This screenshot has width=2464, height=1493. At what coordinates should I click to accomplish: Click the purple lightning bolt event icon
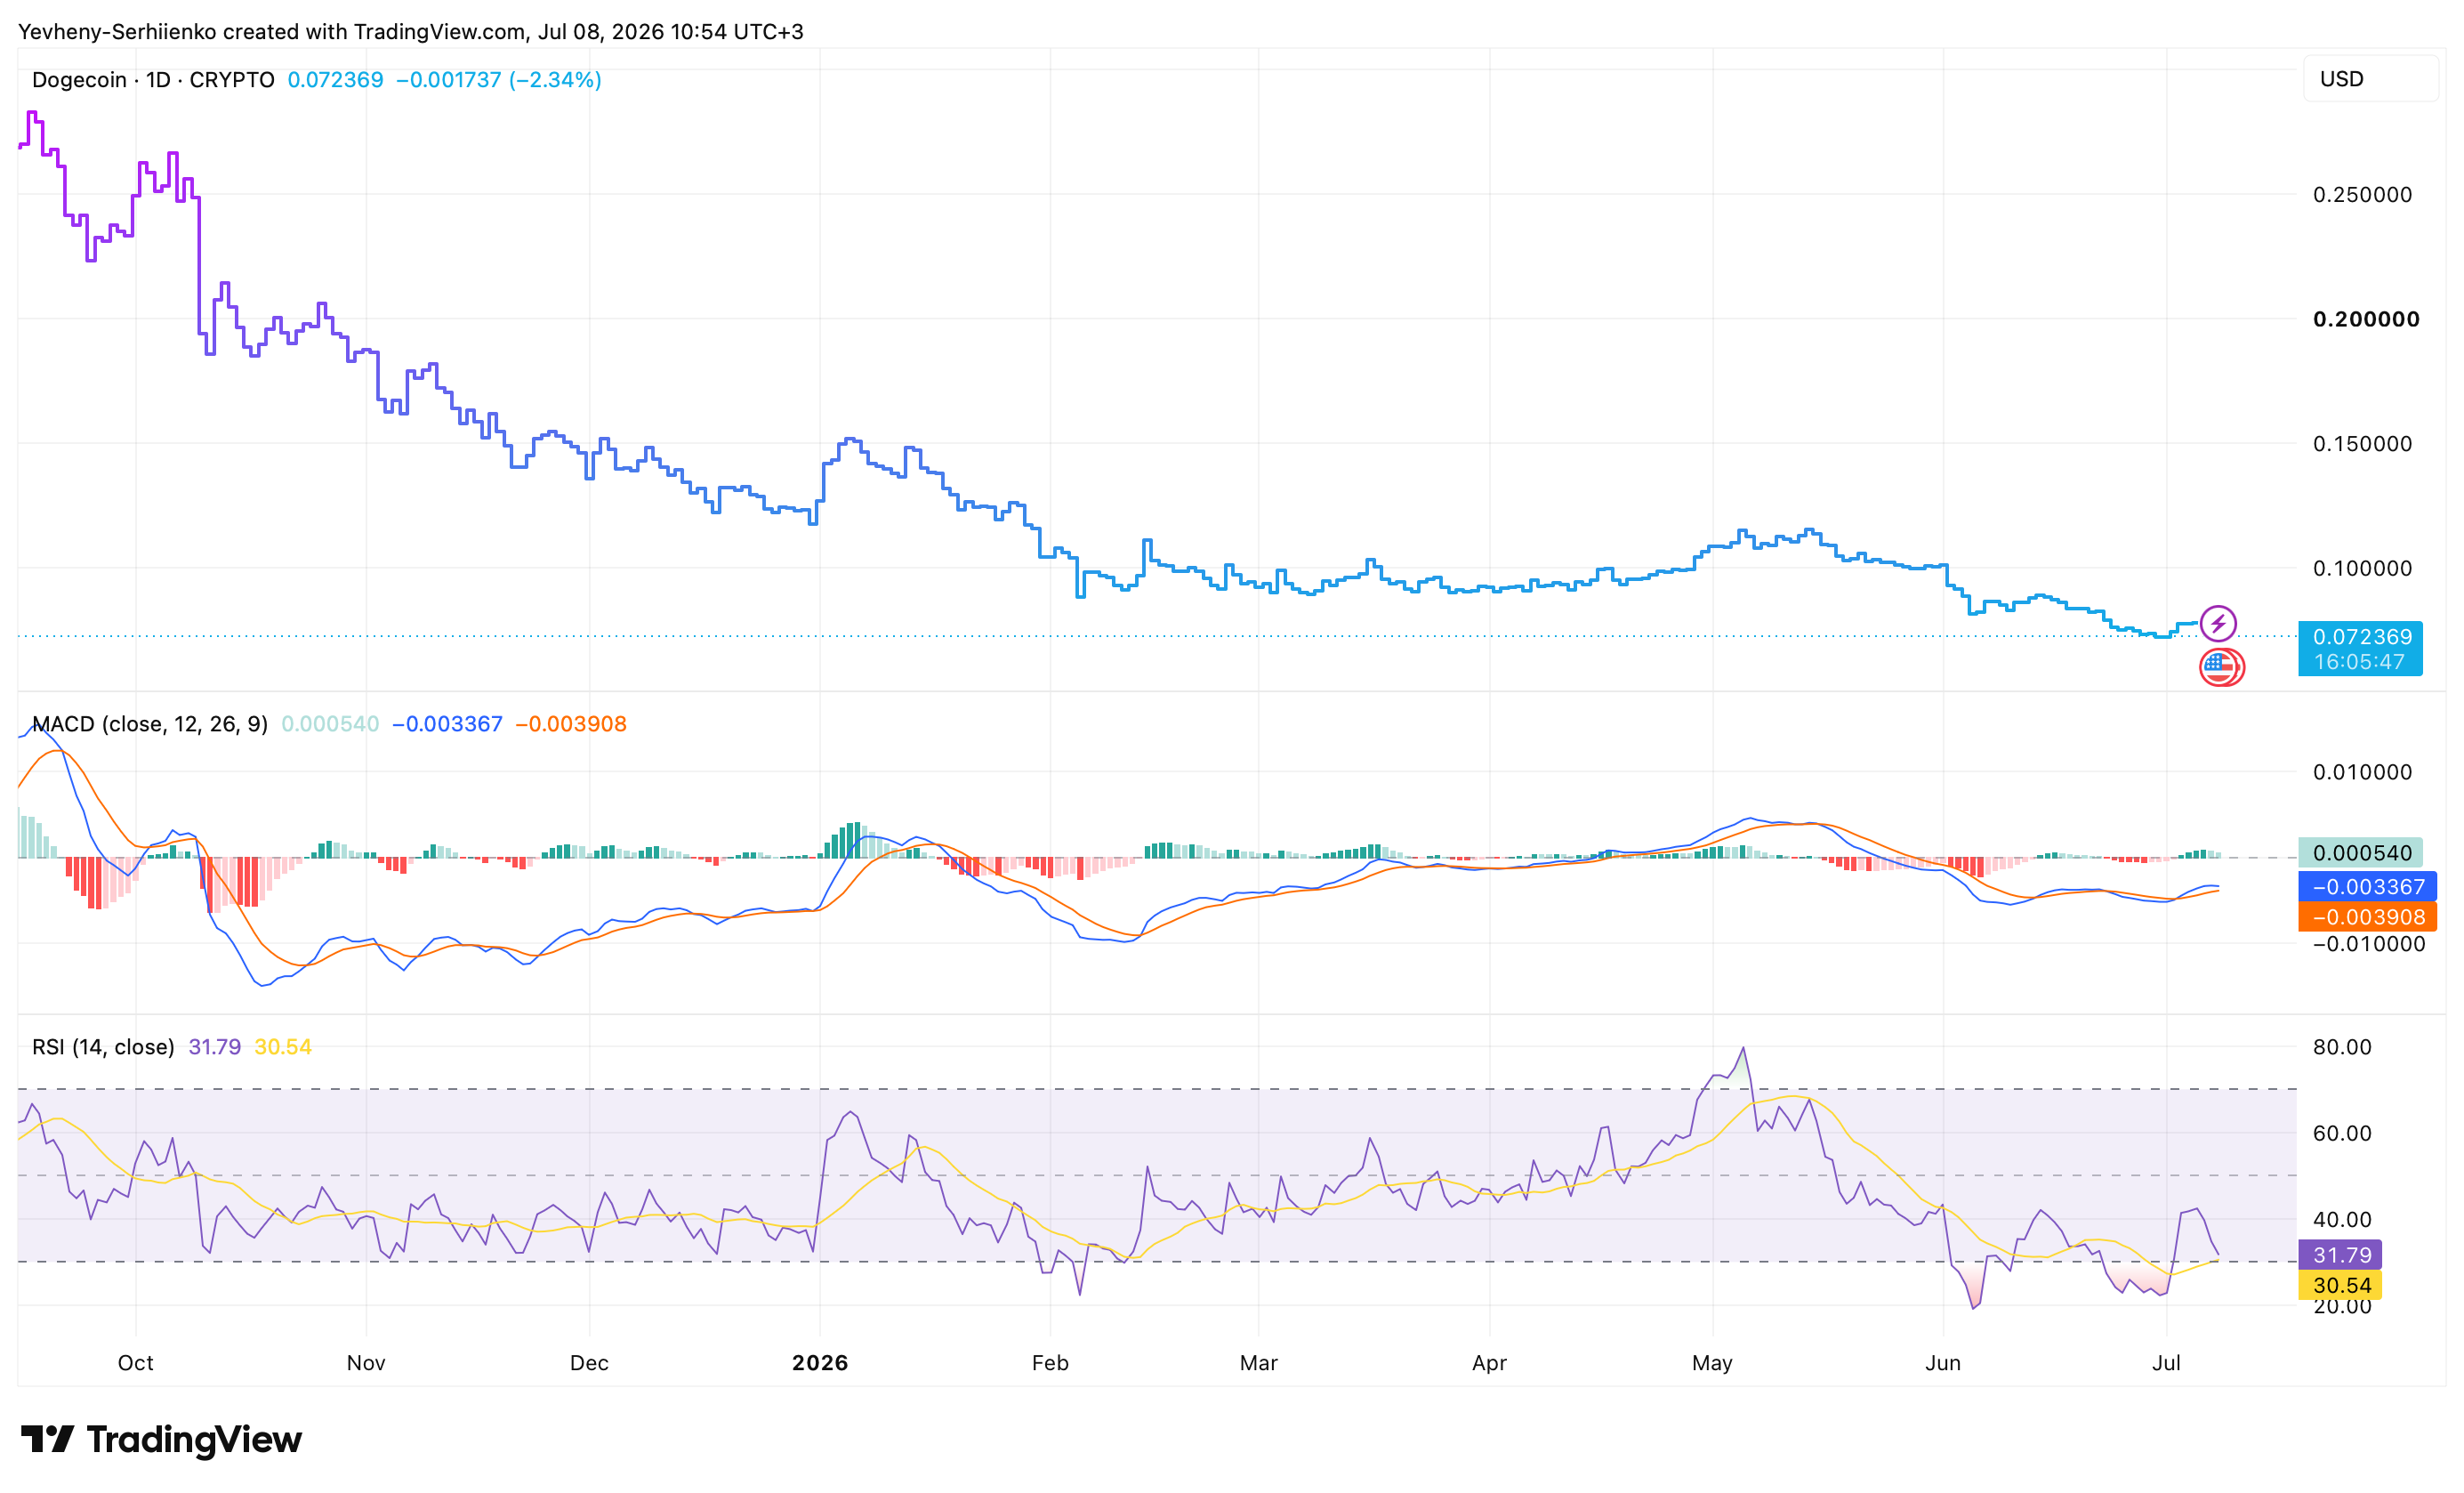[2218, 624]
